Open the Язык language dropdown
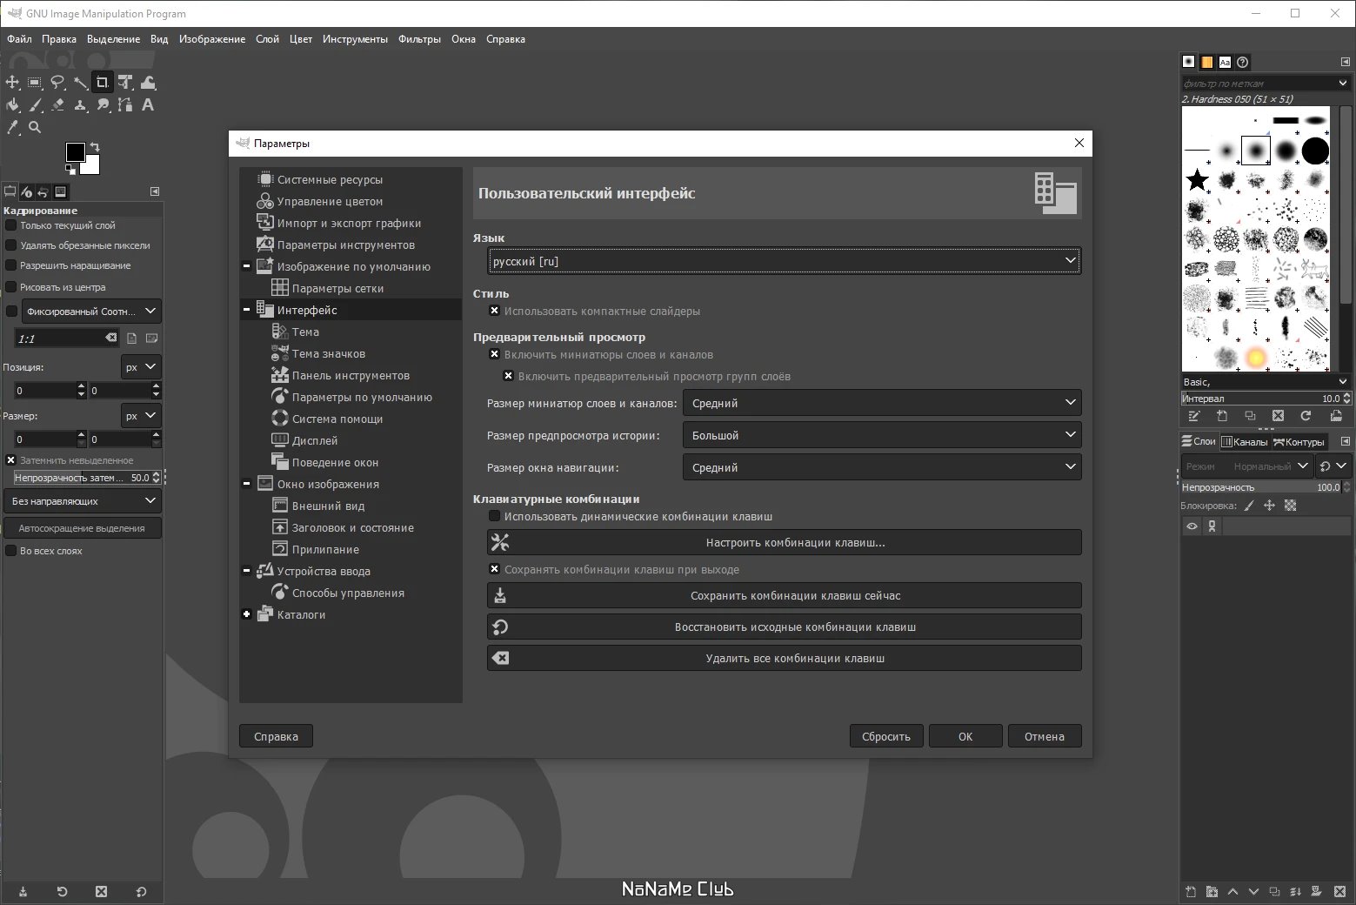The width and height of the screenshot is (1356, 905). [785, 261]
